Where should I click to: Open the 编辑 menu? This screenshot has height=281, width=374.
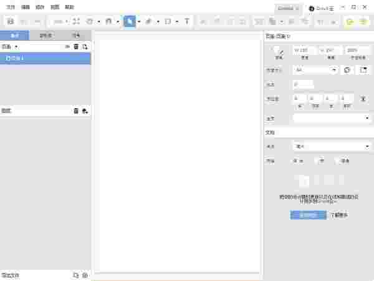(26, 7)
